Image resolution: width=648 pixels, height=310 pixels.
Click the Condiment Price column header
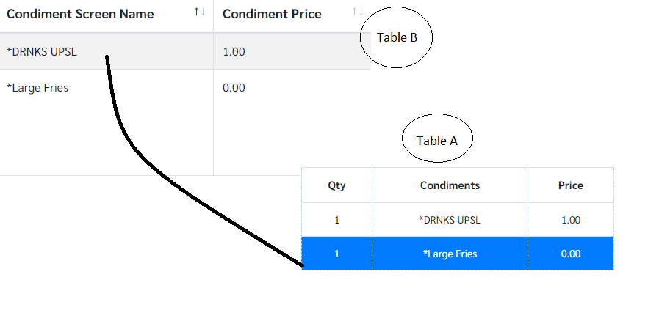pos(272,14)
